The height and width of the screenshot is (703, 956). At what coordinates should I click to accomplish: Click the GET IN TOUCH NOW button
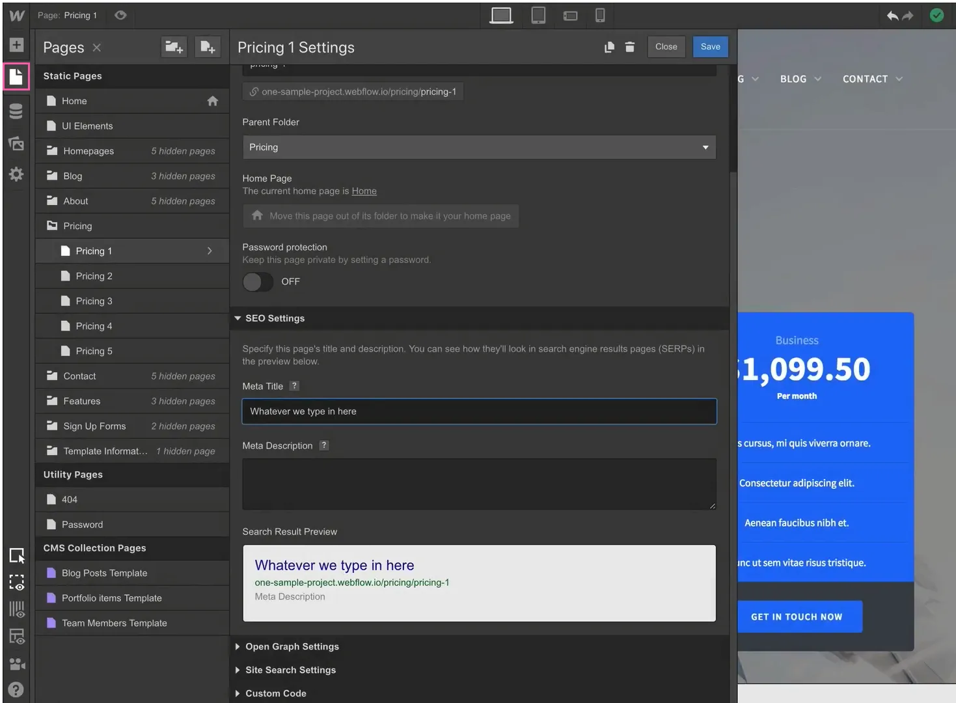tap(800, 616)
